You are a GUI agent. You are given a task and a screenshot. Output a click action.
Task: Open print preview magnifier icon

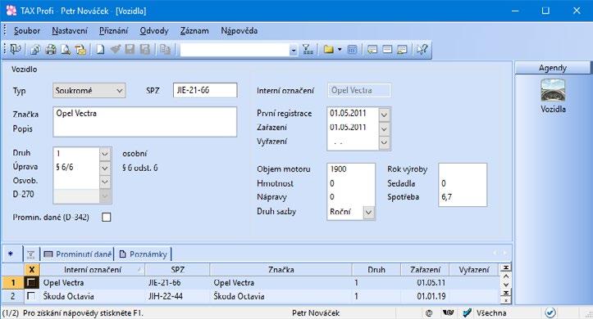(x=66, y=49)
